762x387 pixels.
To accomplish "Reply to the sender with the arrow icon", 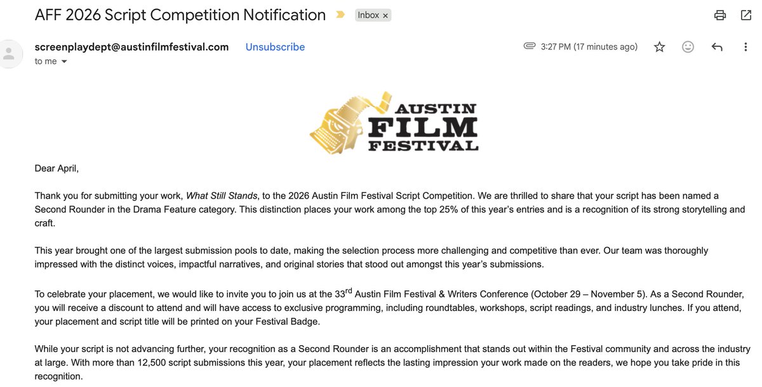I will 717,47.
